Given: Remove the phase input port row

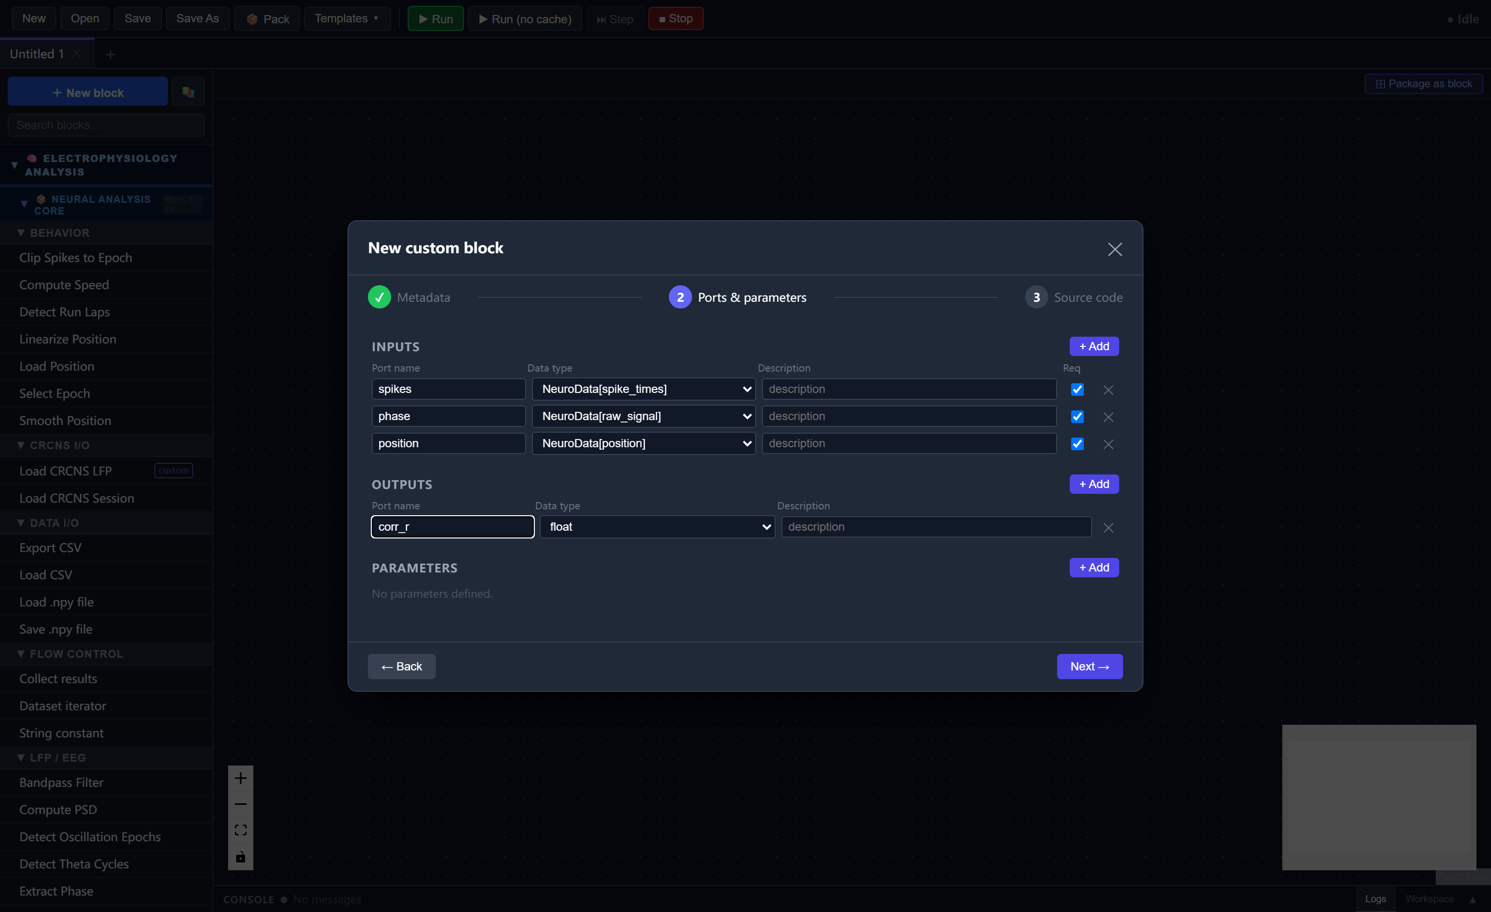Looking at the screenshot, I should point(1108,417).
